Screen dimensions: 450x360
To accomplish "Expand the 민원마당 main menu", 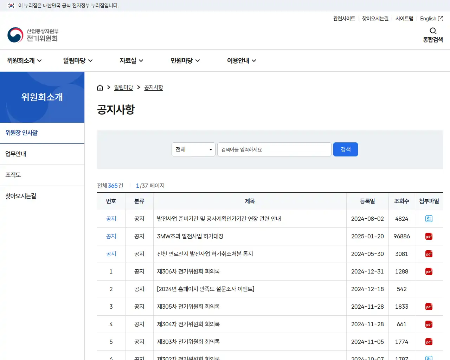I will pos(185,60).
